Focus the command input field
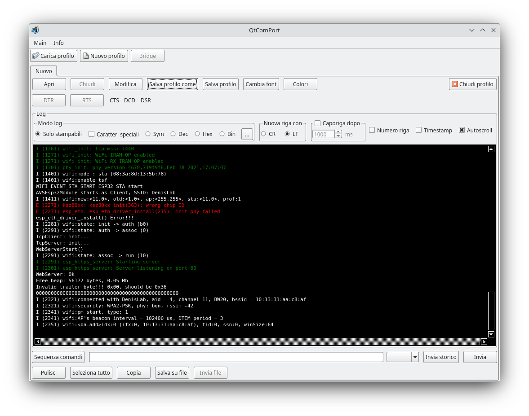The height and width of the screenshot is (416, 529). coord(236,357)
